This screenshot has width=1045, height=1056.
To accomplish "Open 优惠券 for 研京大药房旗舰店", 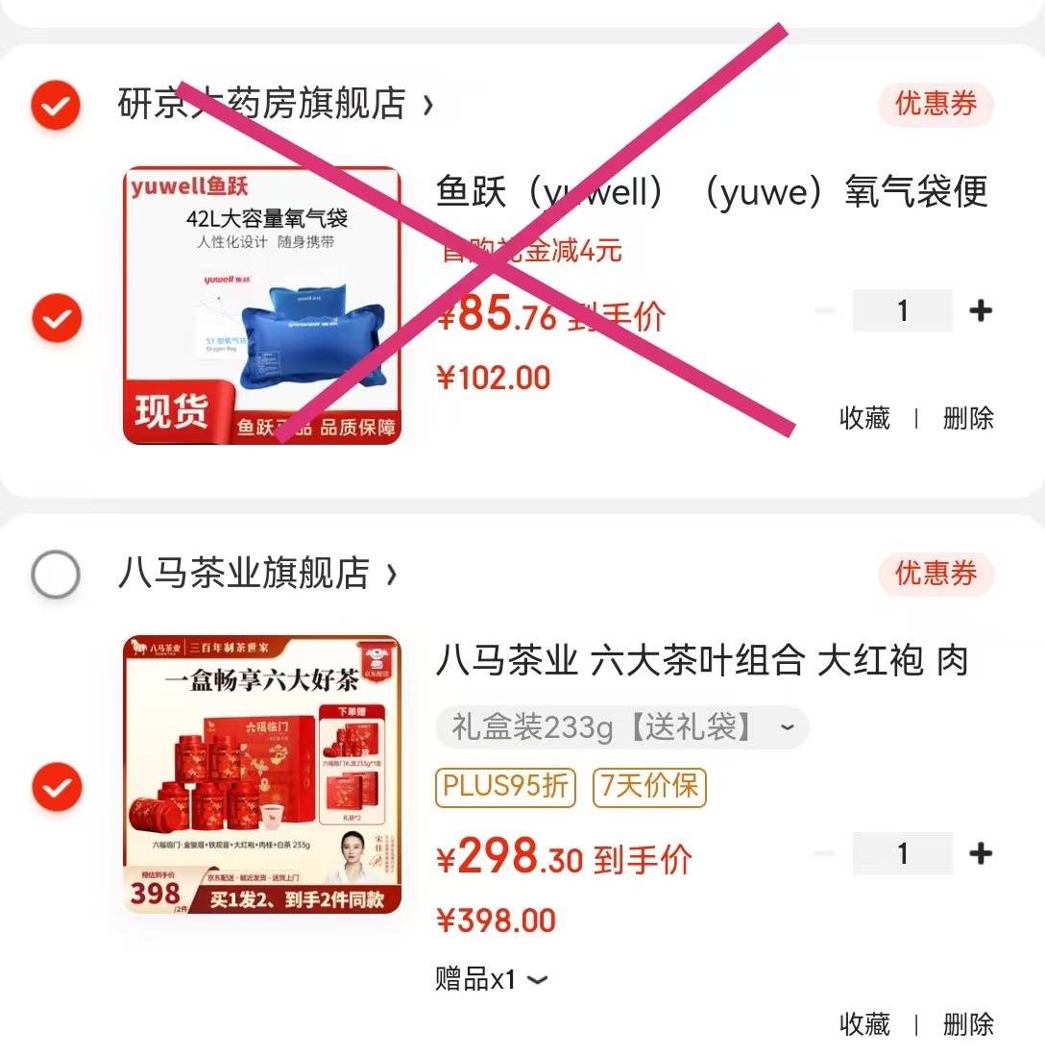I will [x=936, y=105].
